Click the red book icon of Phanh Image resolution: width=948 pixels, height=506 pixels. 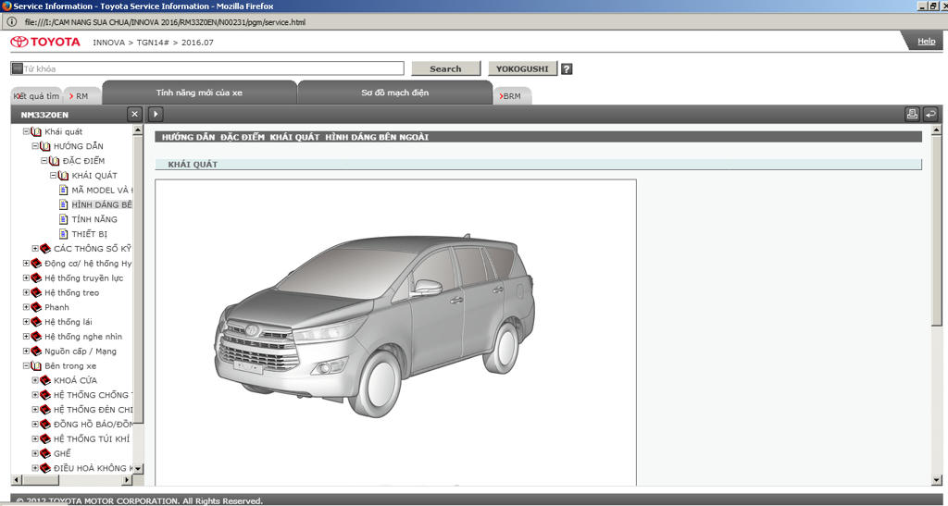pos(36,307)
